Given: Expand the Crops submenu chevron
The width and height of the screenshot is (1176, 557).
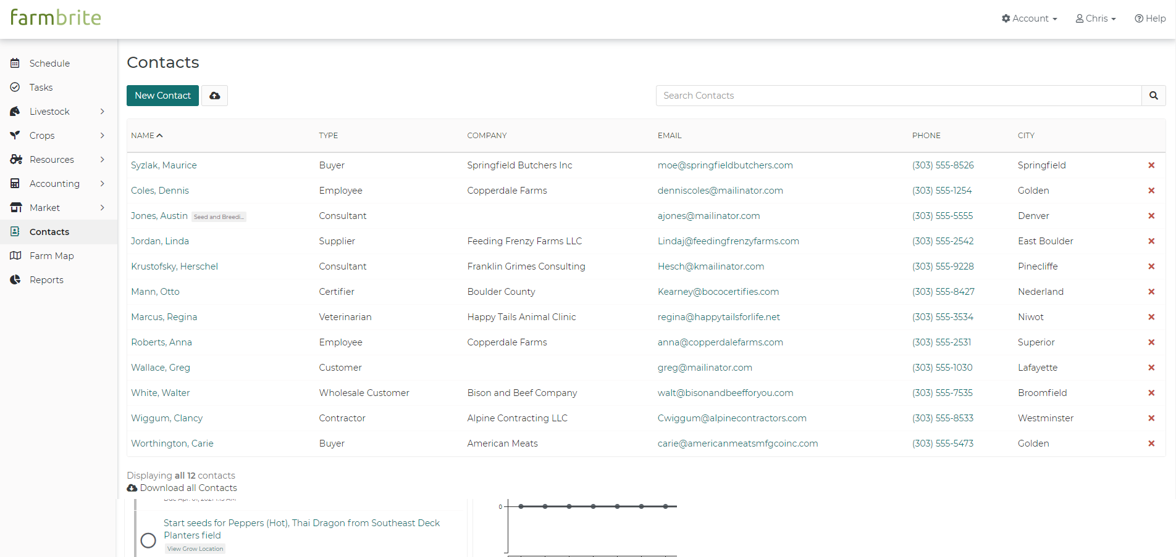Looking at the screenshot, I should tap(103, 136).
